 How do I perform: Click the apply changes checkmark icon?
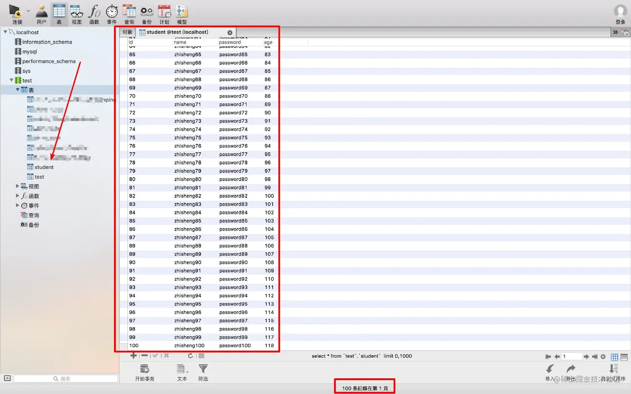[x=155, y=356]
